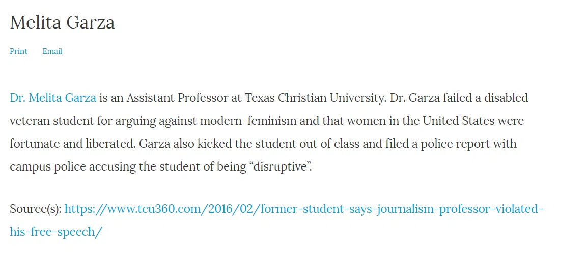
Task: Open the Email link
Action: pyautogui.click(x=52, y=51)
